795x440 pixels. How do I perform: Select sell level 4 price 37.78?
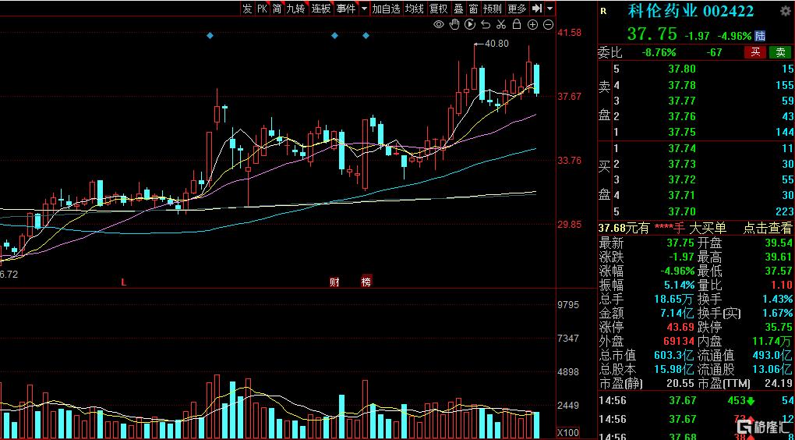(682, 85)
